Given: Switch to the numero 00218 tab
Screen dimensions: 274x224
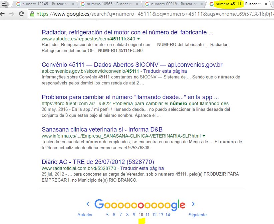Looking at the screenshot, I should pos(174,4).
